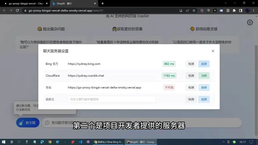258x145 pixels.
Task: Open the Windows Start menu
Action: pos(4,142)
